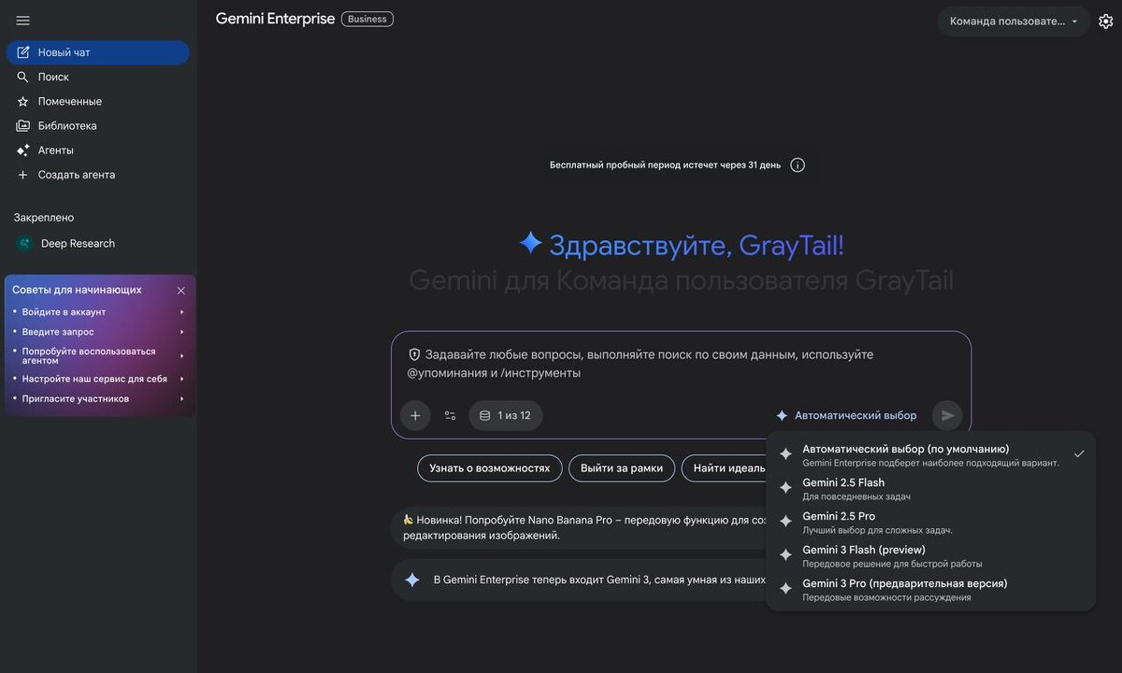Close the Советы для начинающих panel

tap(181, 291)
